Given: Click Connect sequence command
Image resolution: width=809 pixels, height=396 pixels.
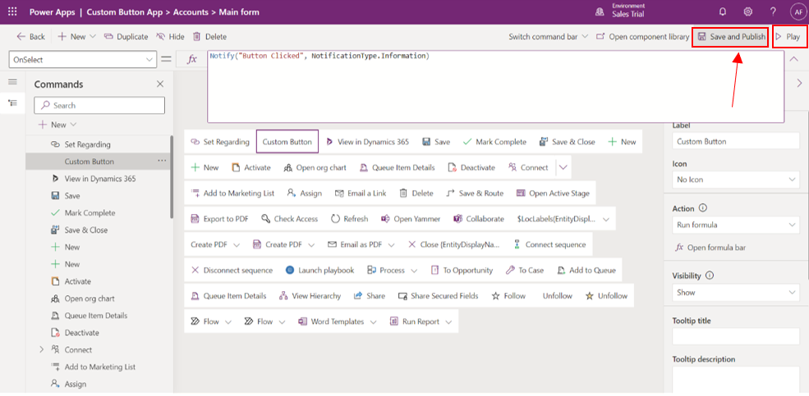Looking at the screenshot, I should [x=549, y=244].
